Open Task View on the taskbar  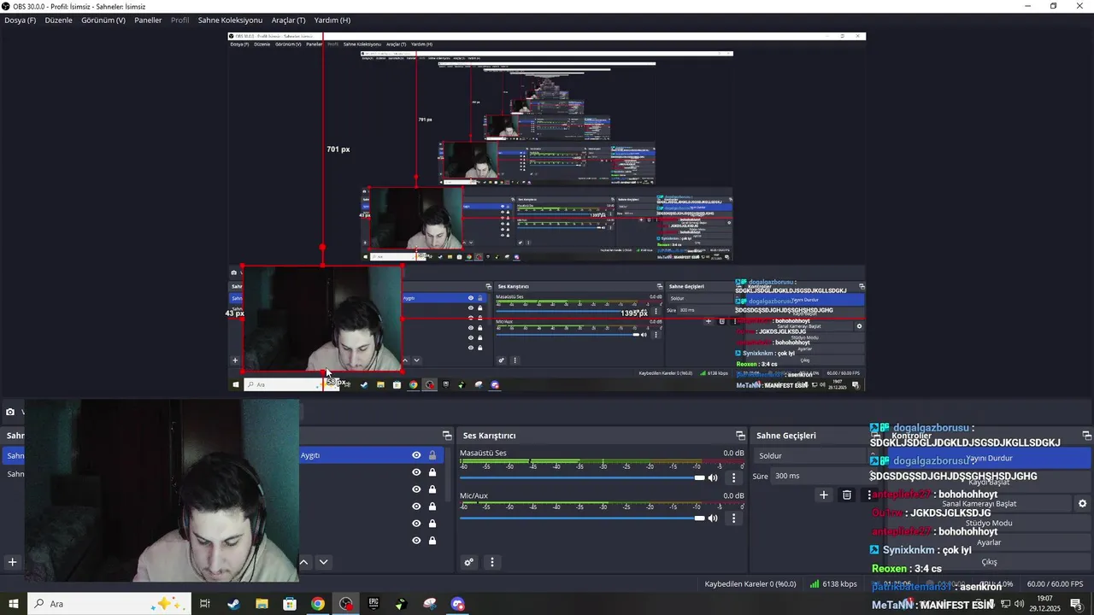click(205, 604)
